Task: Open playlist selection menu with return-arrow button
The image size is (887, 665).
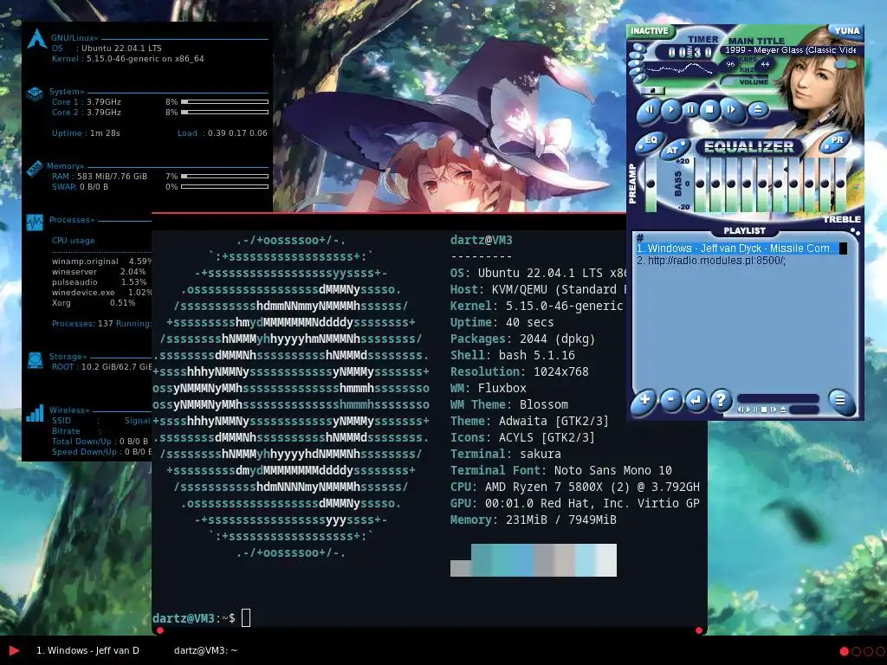Action: (696, 400)
